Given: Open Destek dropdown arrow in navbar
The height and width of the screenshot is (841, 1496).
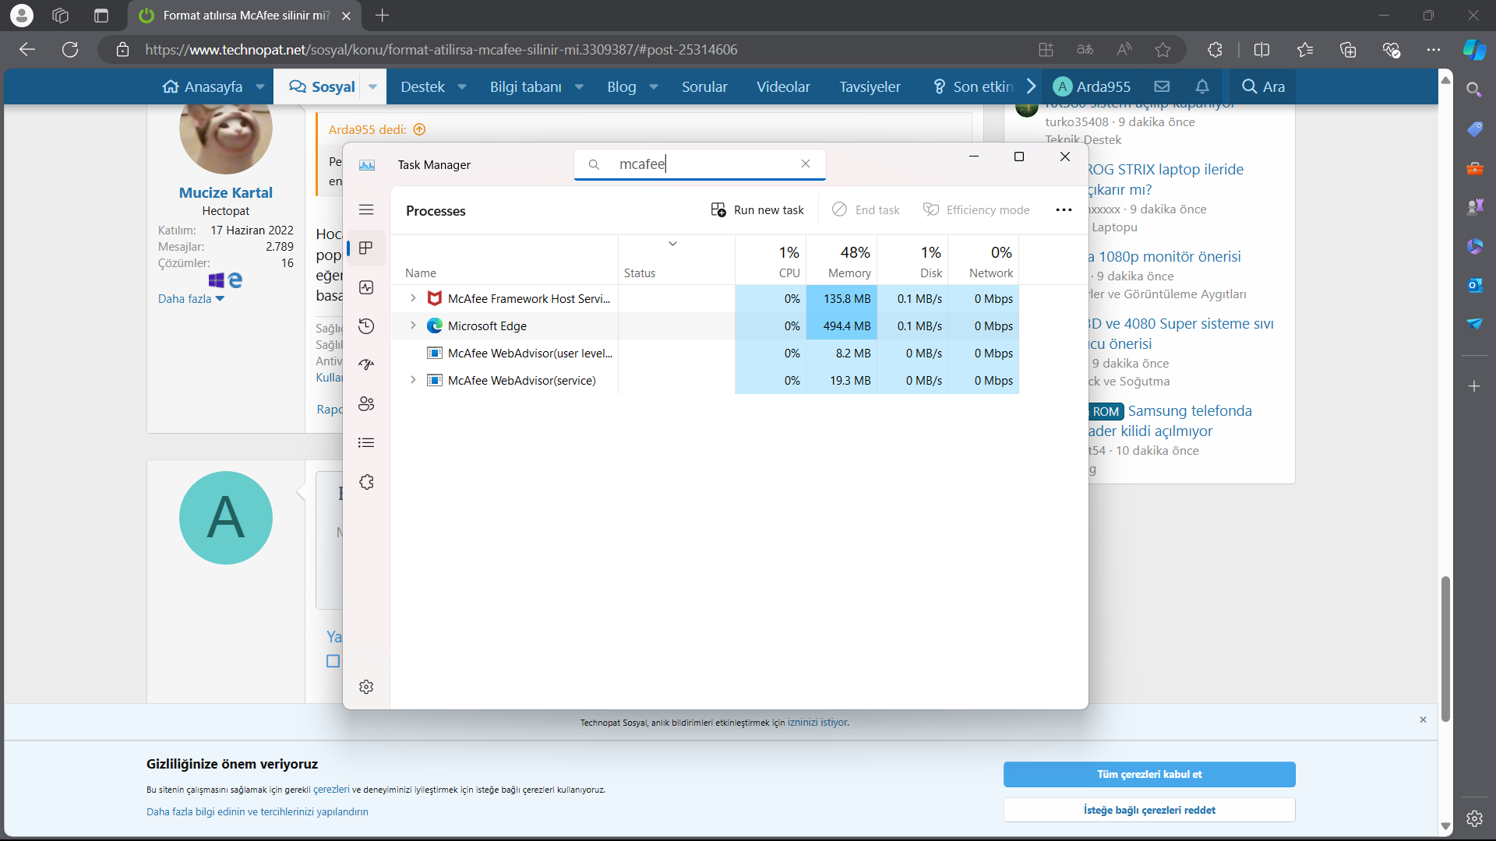Looking at the screenshot, I should tap(462, 87).
